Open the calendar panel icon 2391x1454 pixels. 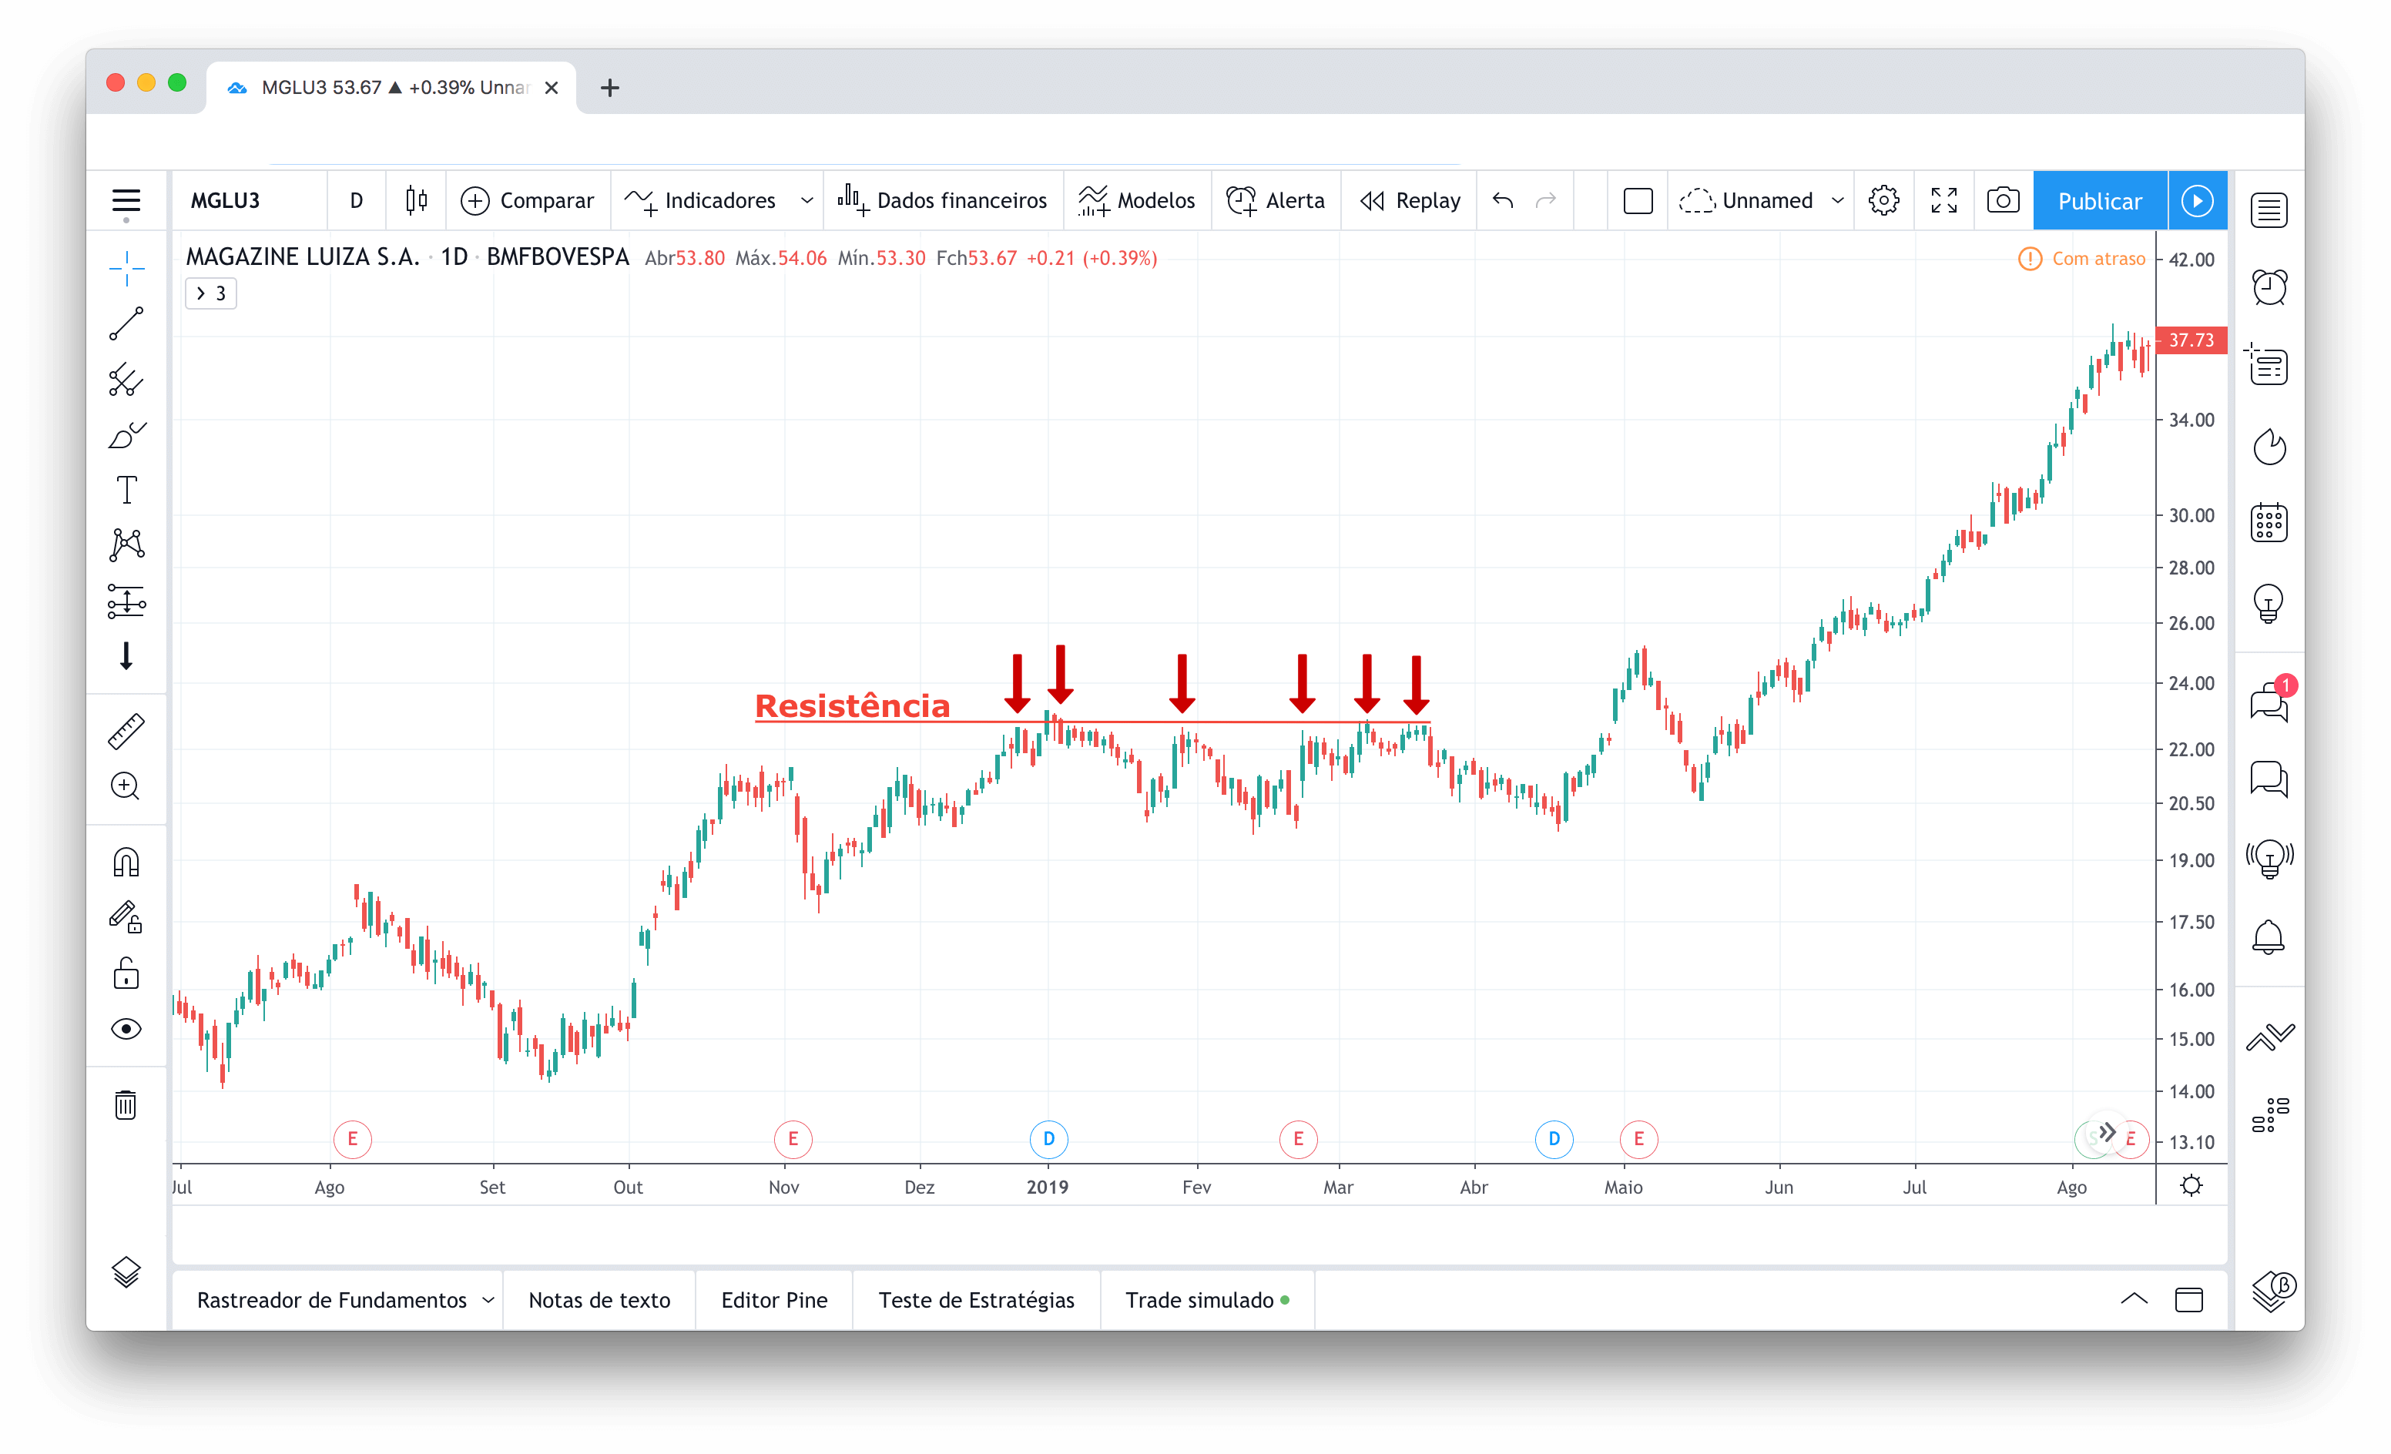click(2269, 524)
